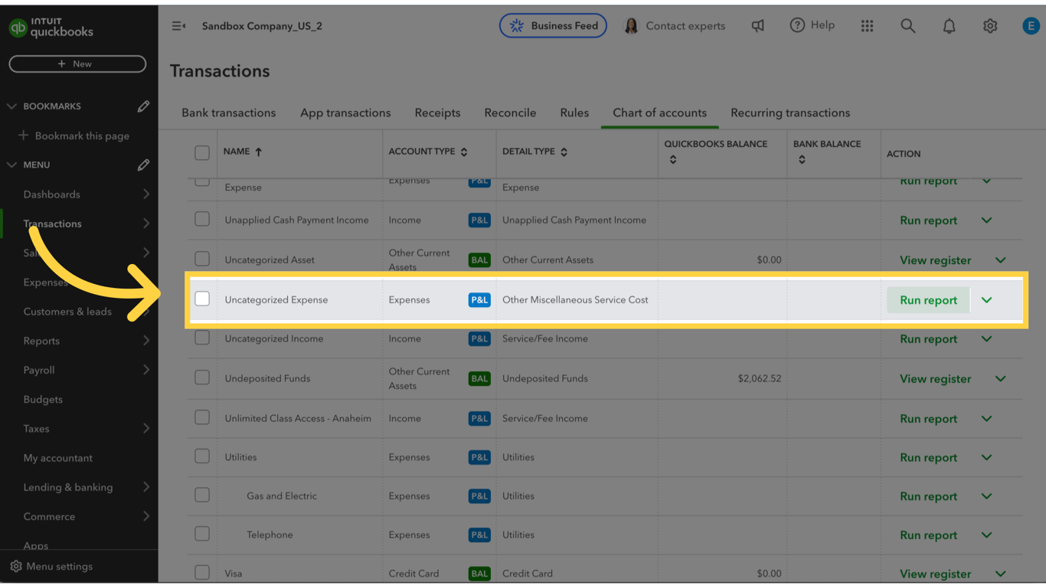Expand the Reports menu chevron

(145, 341)
